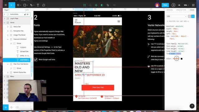
Task: Expand the Bottom Status Bar layer
Action: 8,72
